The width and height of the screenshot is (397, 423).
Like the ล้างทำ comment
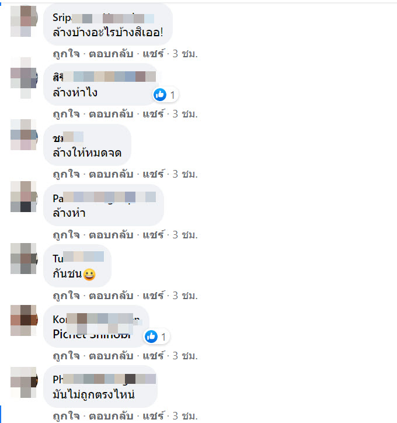point(67,235)
